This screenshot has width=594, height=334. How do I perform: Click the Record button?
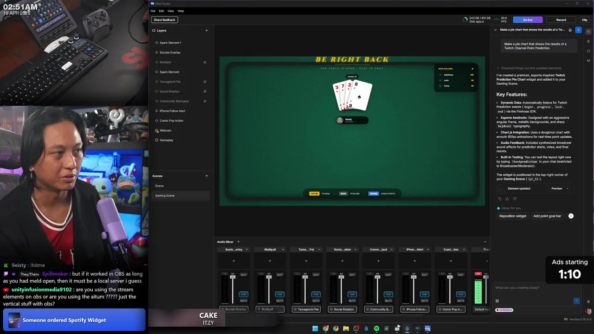561,20
